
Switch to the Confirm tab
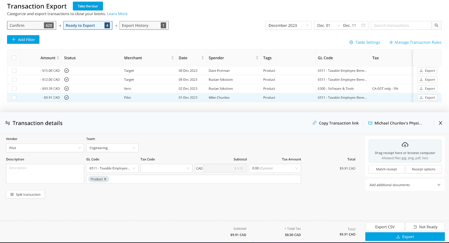31,26
